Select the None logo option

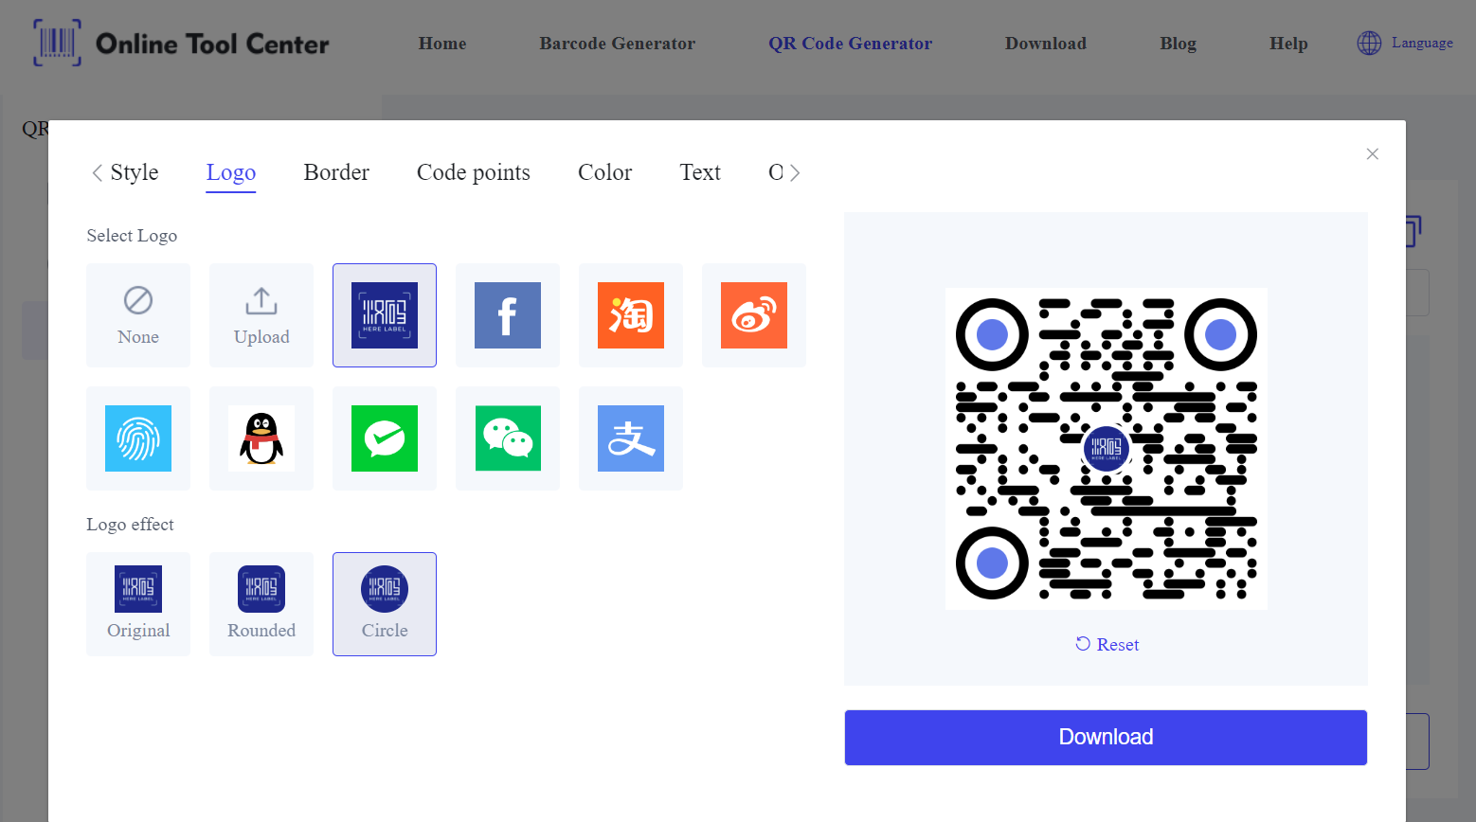pos(138,315)
